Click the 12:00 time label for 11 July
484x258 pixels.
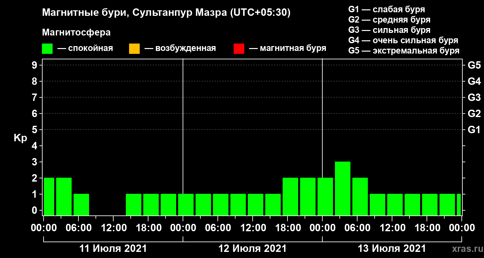click(113, 228)
